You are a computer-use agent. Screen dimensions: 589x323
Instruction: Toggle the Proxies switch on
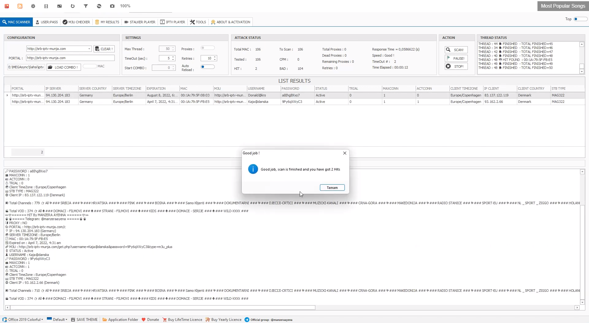(207, 48)
